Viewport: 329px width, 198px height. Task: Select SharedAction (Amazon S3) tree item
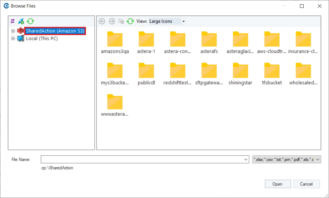[55, 31]
